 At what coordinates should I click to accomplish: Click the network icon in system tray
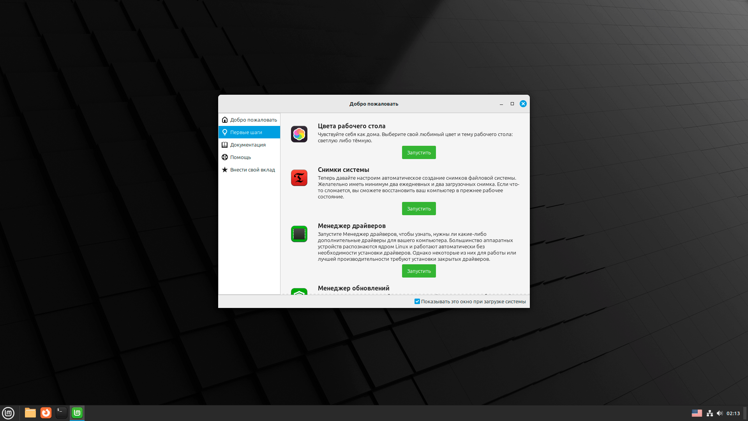click(710, 413)
